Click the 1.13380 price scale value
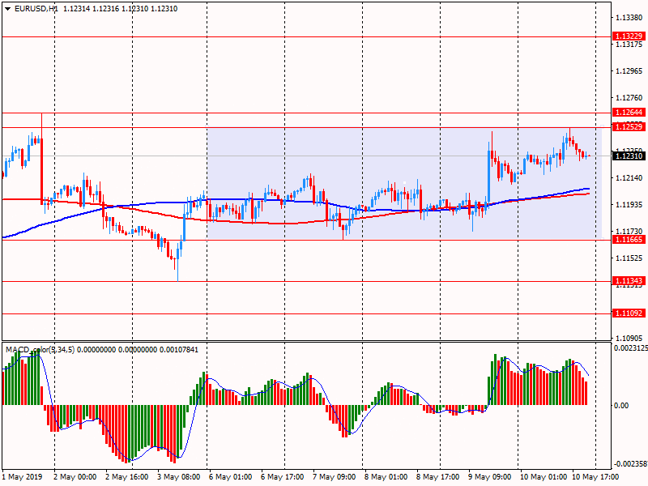 629,18
